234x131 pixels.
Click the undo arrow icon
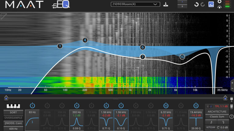(197, 5)
